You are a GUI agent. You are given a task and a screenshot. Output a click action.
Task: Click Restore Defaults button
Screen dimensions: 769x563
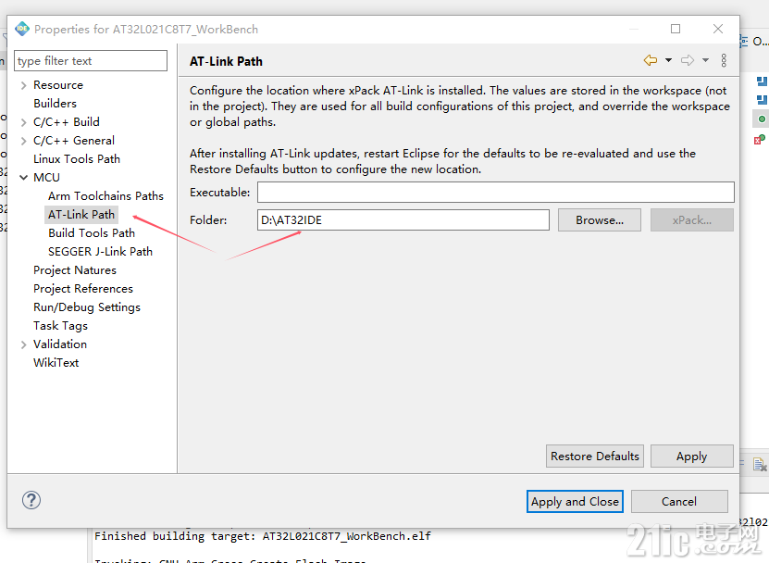[x=595, y=456]
